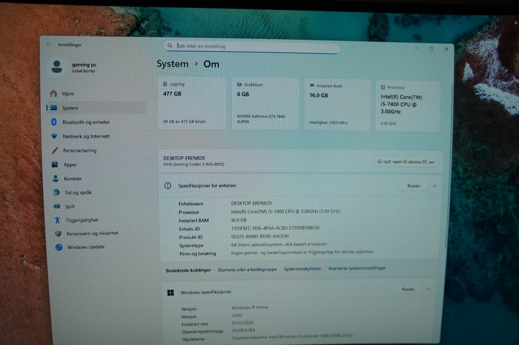Click the Lagring storage card icon
Image resolution: width=519 pixels, height=345 pixels.
(x=165, y=84)
